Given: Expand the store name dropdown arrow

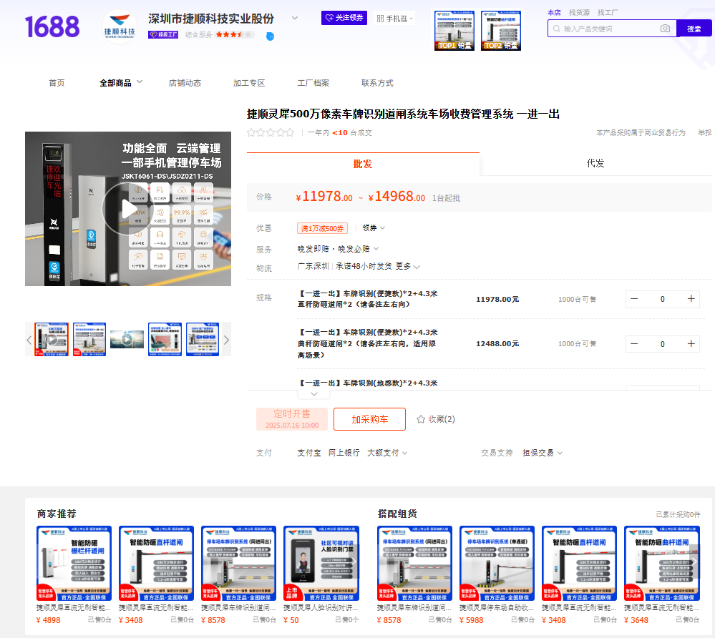Looking at the screenshot, I should pyautogui.click(x=295, y=18).
